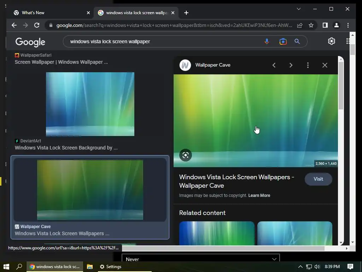
Task: Open Windows Vista Lock Screen Wallpapers title link
Action: point(237,181)
